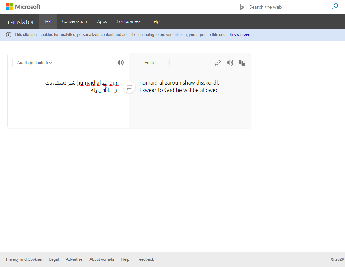Click the misspelled word "humaid" in source
Screen dimensions: 345x267
(86, 83)
